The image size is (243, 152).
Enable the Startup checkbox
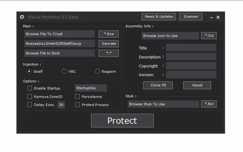tap(30, 88)
